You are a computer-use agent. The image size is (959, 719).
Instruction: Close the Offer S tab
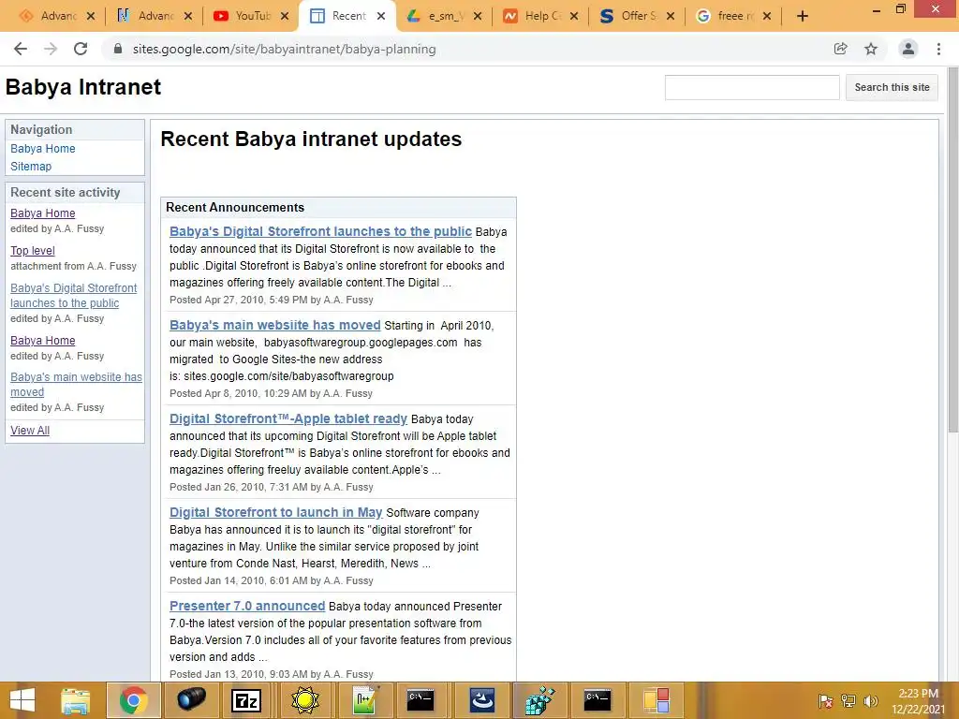click(x=671, y=17)
